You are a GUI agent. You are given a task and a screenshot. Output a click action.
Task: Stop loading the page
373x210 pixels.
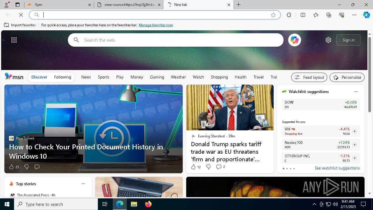(21, 15)
